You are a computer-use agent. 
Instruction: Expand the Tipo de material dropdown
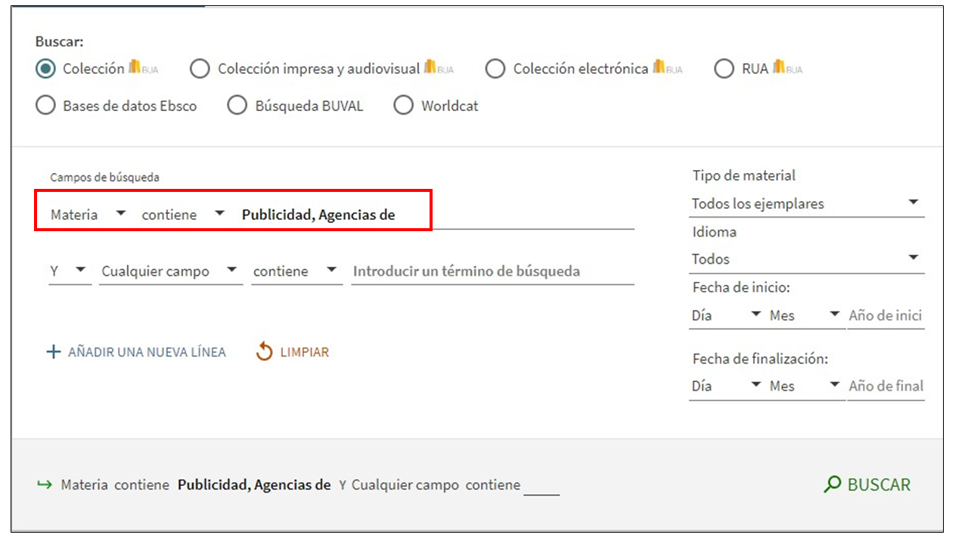point(806,203)
